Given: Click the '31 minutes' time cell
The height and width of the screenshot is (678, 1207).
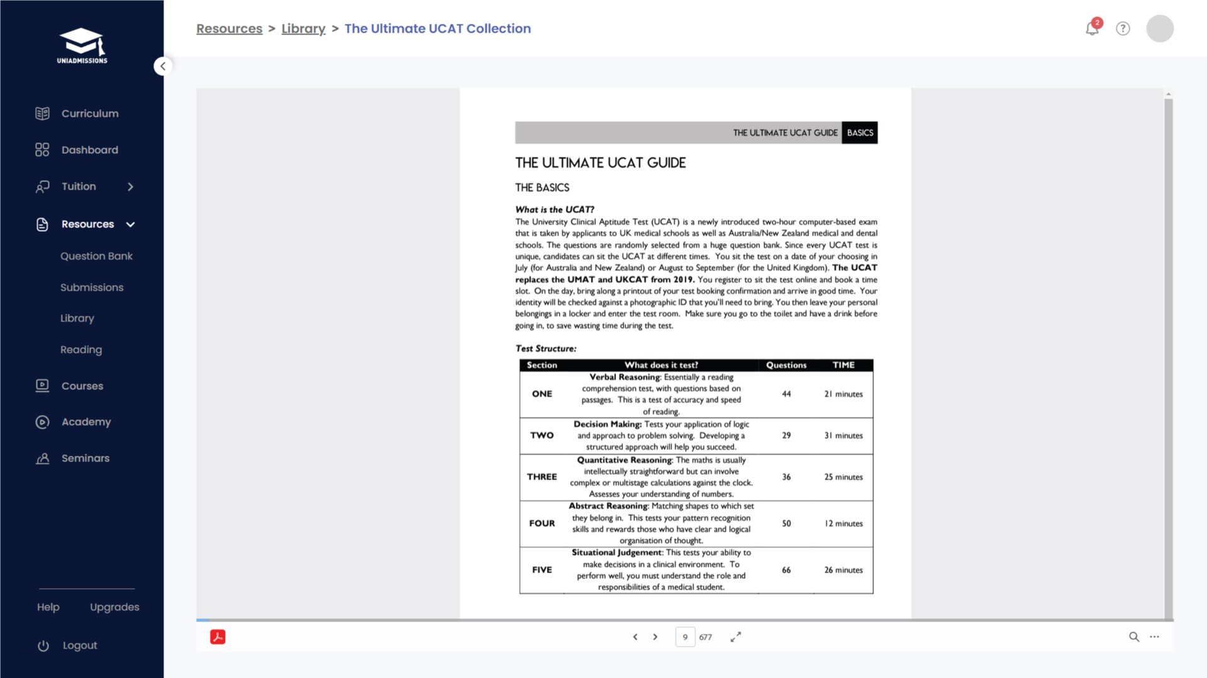Looking at the screenshot, I should pos(844,436).
